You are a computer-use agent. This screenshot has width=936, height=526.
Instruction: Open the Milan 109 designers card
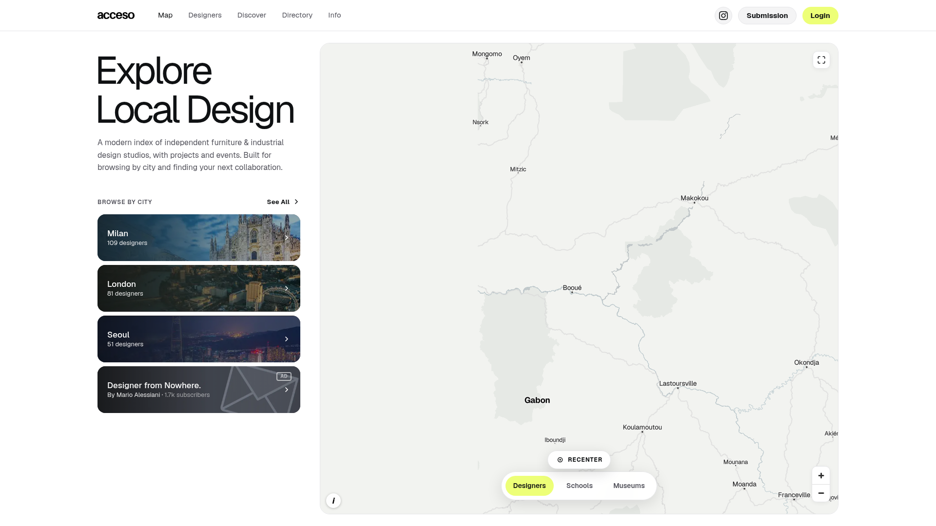coord(199,238)
